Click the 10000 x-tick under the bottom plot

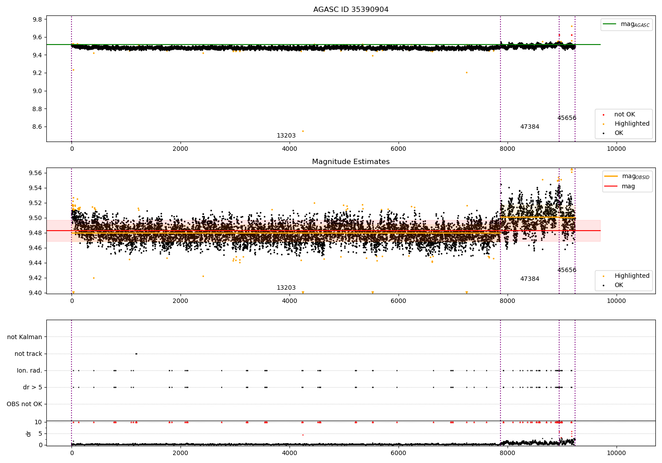point(617,453)
